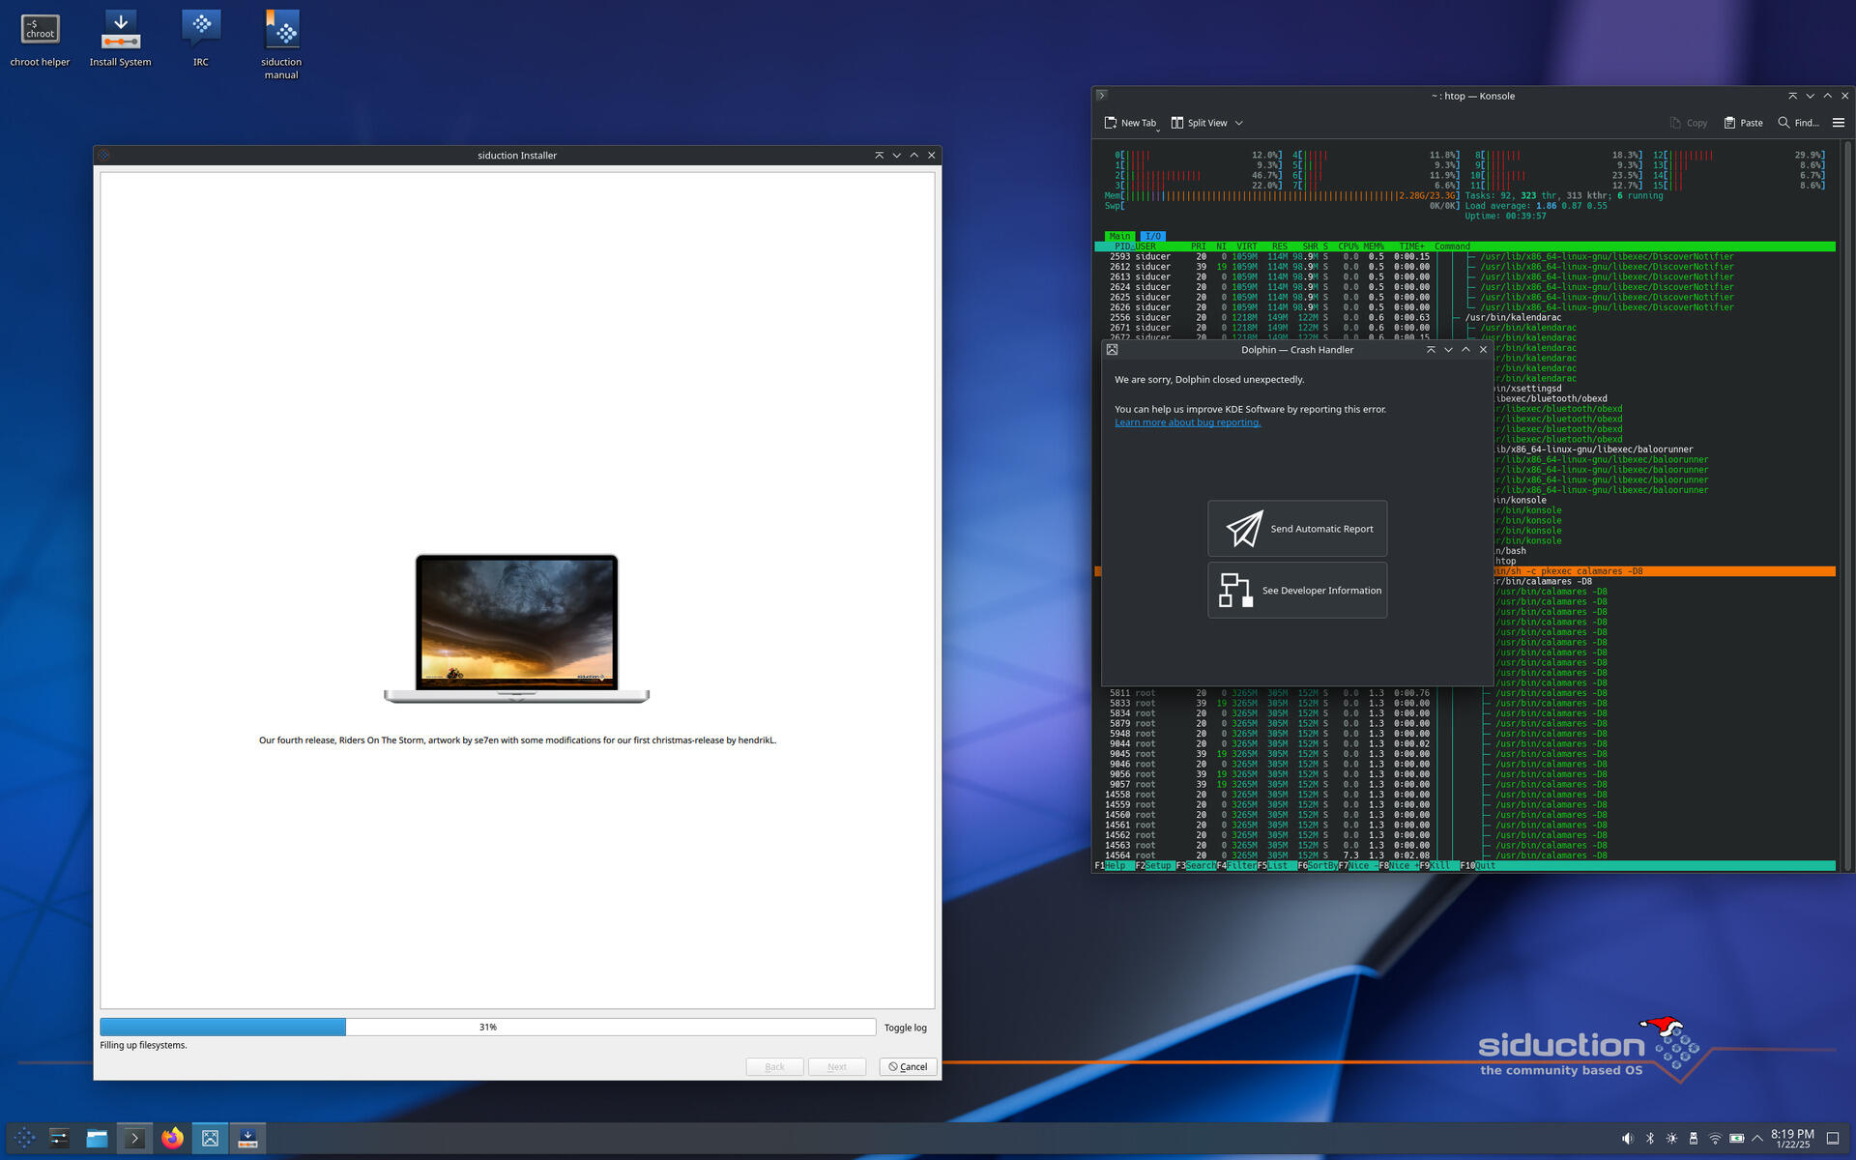Click Paste in Konsole toolbar
This screenshot has width=1856, height=1160.
1743,123
